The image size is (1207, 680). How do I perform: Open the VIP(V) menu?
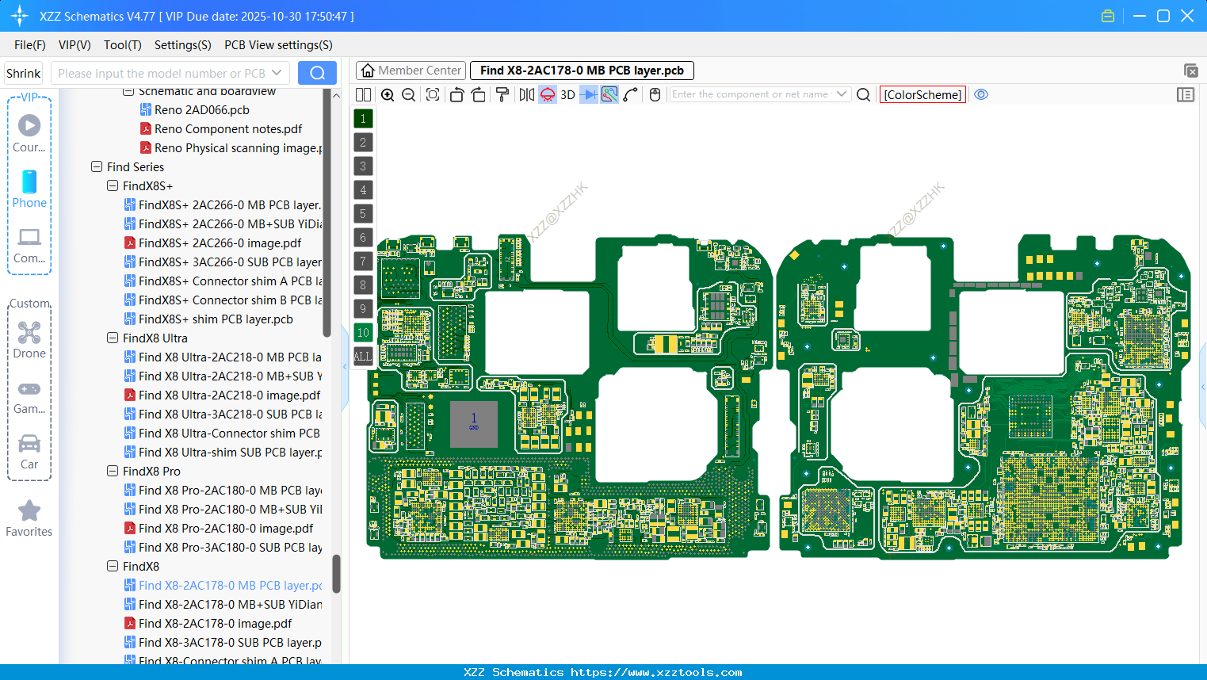(74, 45)
